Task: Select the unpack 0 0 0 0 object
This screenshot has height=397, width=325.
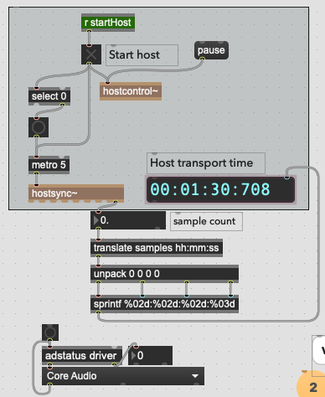Action: tap(164, 274)
